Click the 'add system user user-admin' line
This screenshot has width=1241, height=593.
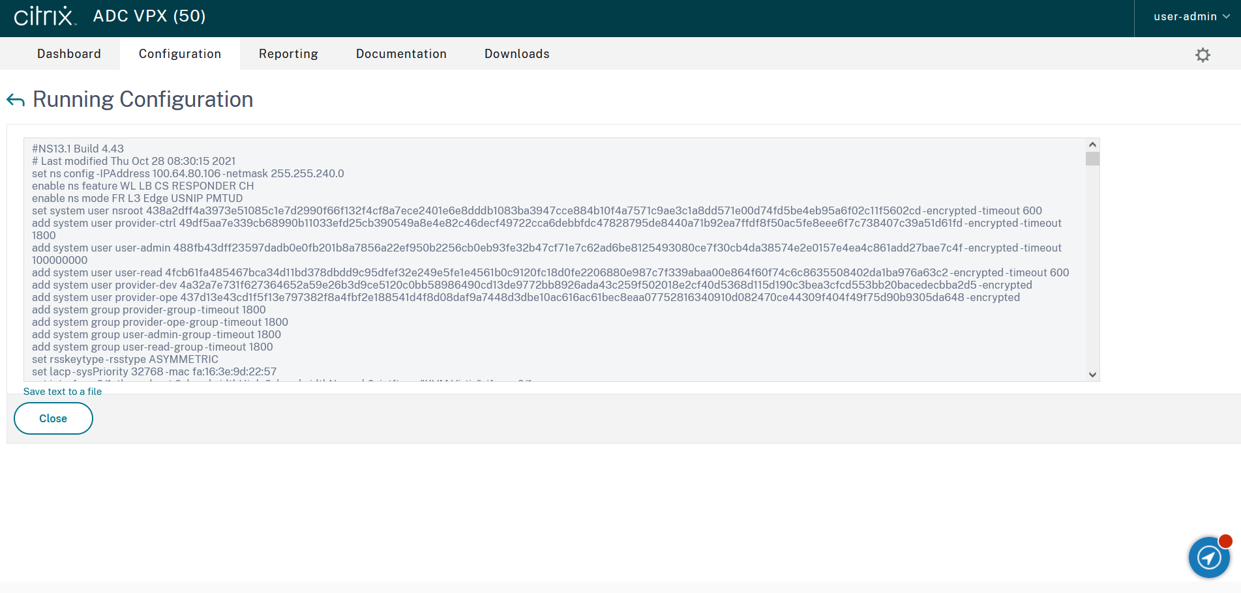click(546, 254)
